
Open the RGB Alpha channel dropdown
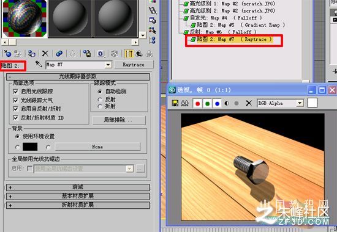coord(300,103)
